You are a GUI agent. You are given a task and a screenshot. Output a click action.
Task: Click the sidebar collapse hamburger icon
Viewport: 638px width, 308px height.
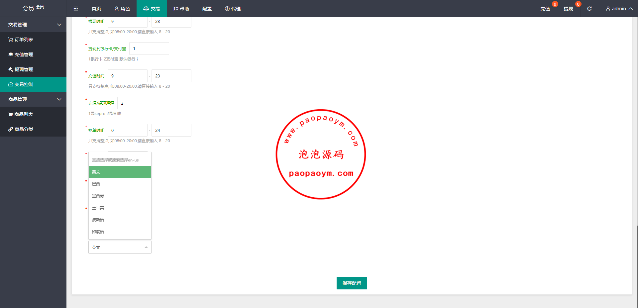tap(76, 9)
